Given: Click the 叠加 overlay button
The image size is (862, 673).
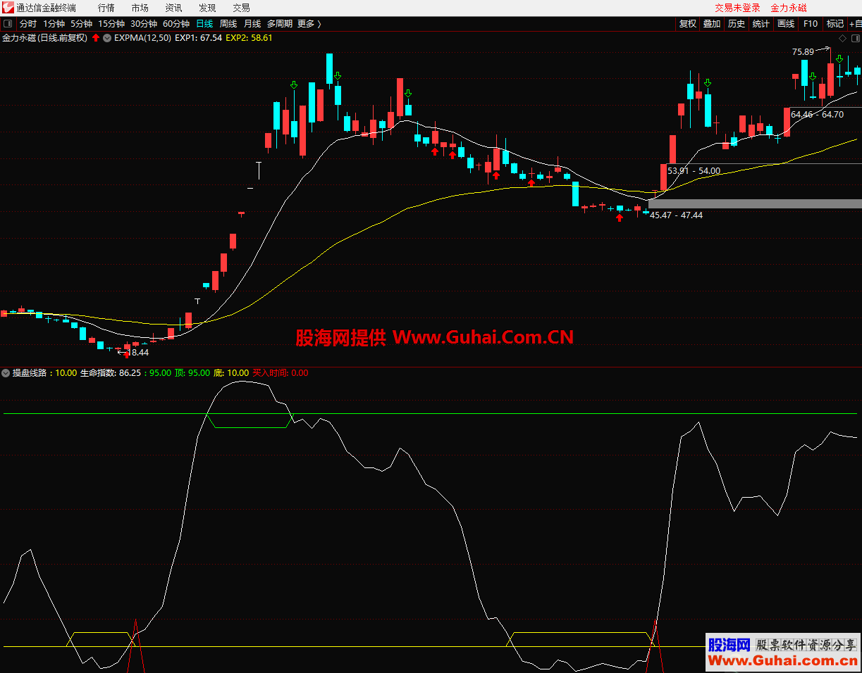Looking at the screenshot, I should (712, 24).
